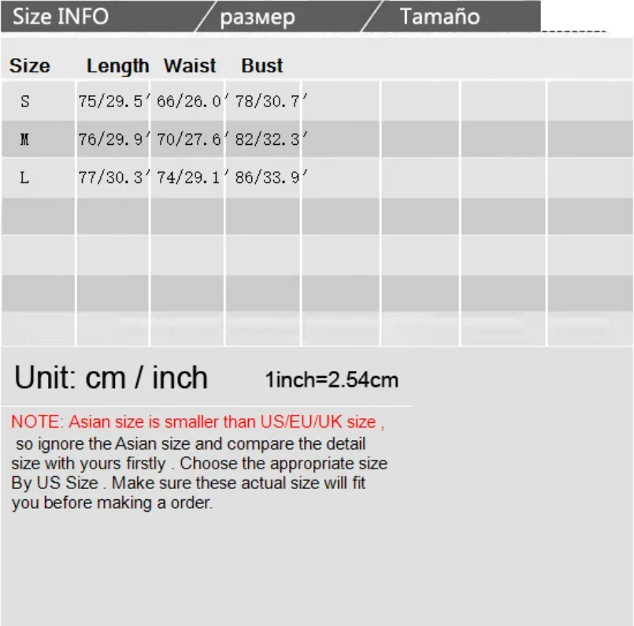
Task: Click the 'S' size row label
Action: [x=25, y=101]
